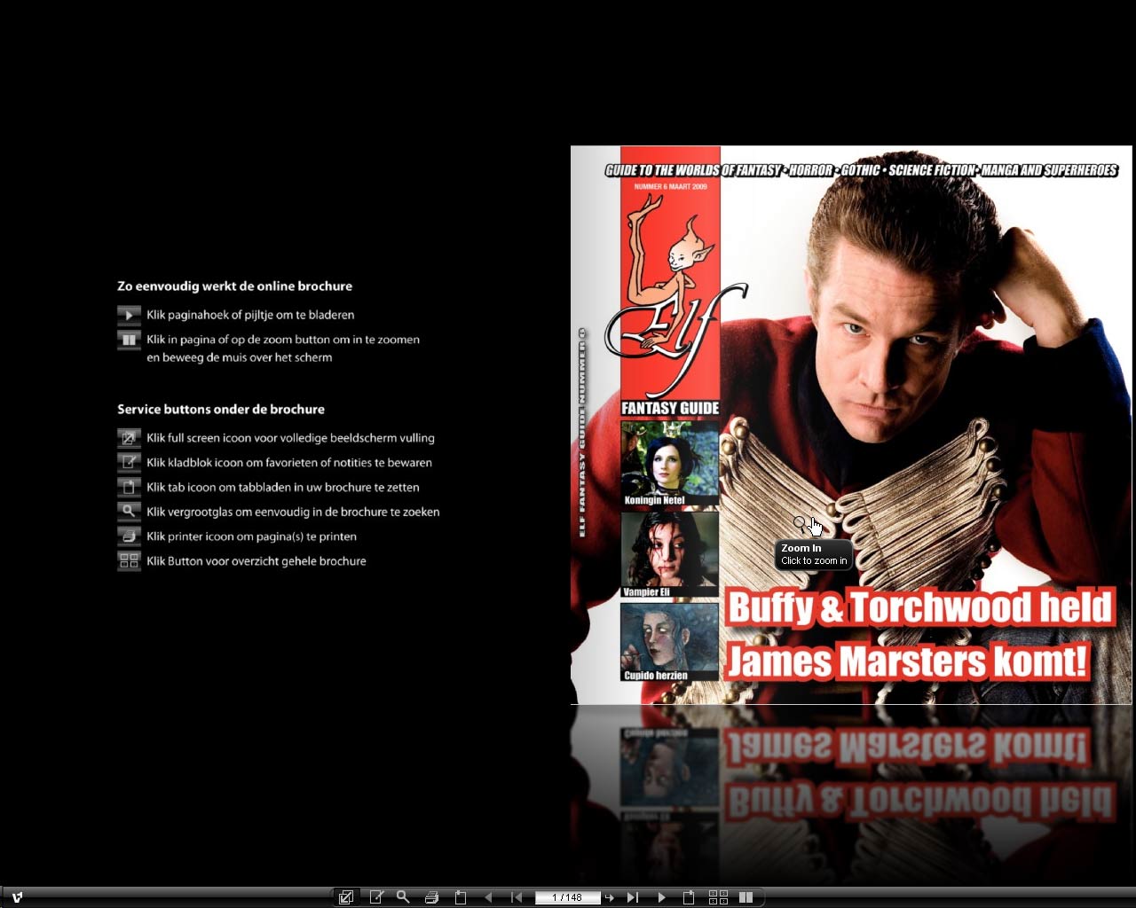Viewport: 1136px width, 908px height.
Task: Click the Cupido herzien thumbnail on cover
Action: [669, 642]
